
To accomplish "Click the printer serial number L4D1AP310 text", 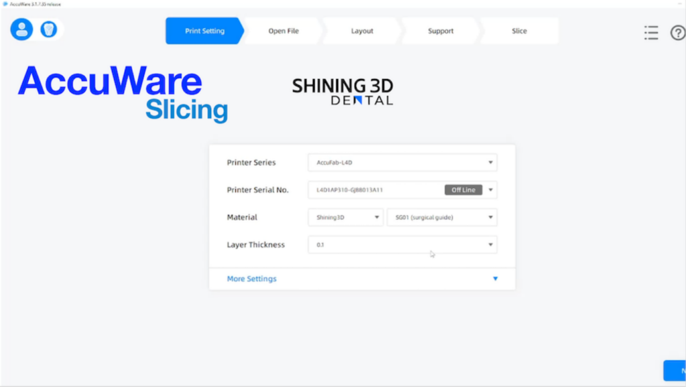I will tap(350, 189).
